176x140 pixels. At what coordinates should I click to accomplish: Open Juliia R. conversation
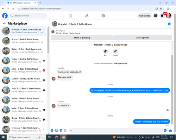24,90
